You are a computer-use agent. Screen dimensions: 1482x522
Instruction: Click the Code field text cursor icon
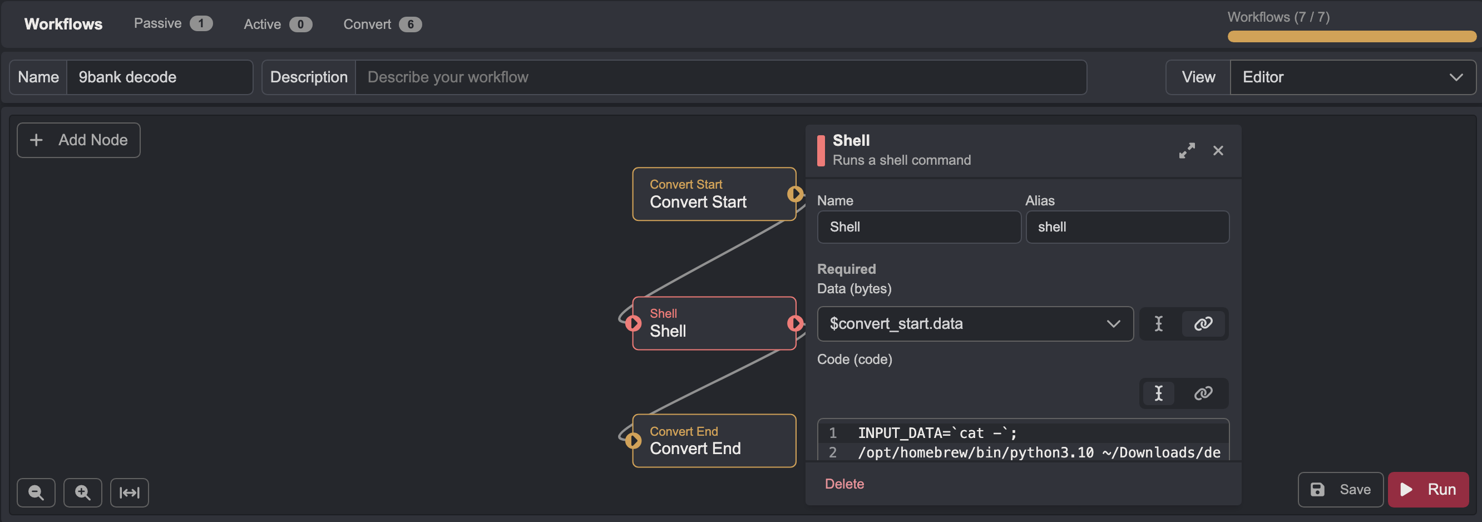point(1159,393)
